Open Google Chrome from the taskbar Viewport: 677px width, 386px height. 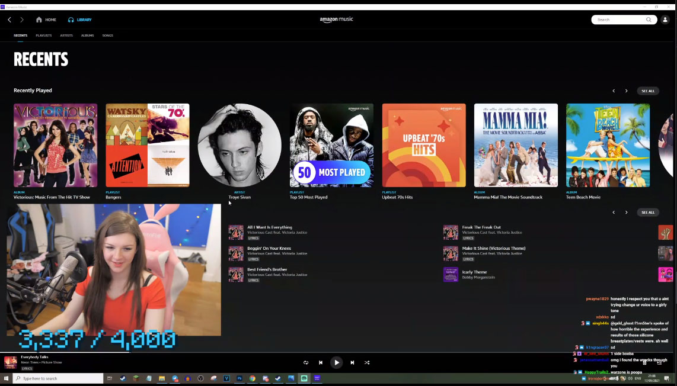click(252, 379)
